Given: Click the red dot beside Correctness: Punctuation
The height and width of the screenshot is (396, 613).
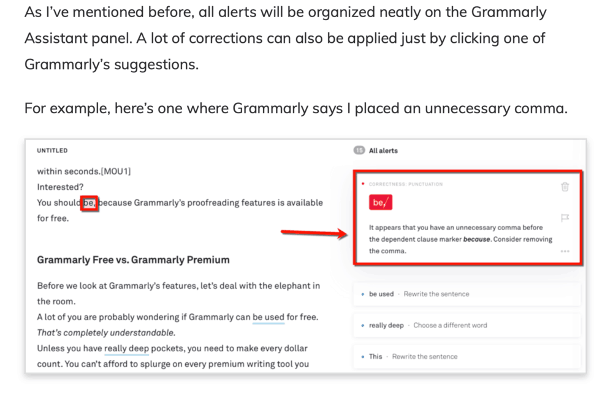Looking at the screenshot, I should pyautogui.click(x=363, y=184).
